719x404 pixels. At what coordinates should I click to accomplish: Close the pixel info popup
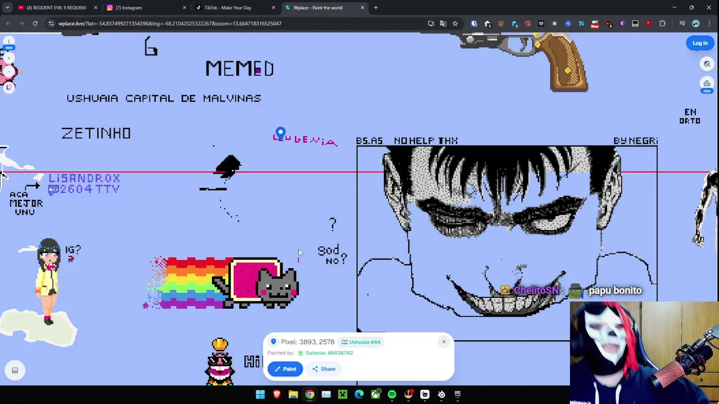tap(444, 341)
